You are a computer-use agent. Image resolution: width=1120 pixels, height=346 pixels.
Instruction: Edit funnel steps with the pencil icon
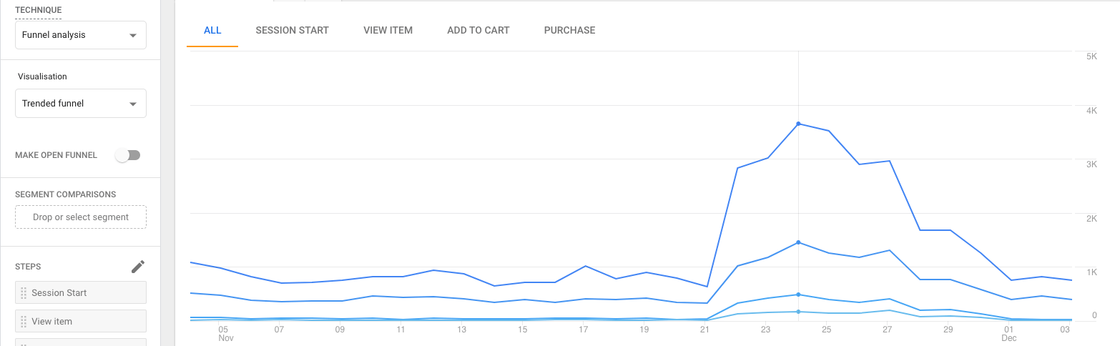138,267
